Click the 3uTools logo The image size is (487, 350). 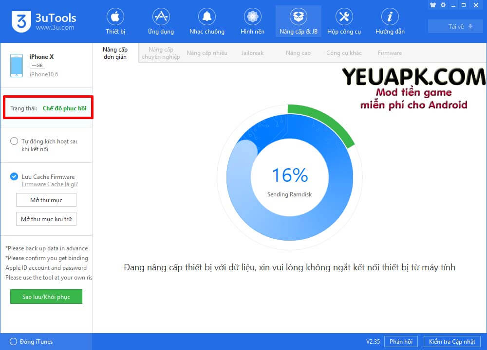[x=44, y=21]
